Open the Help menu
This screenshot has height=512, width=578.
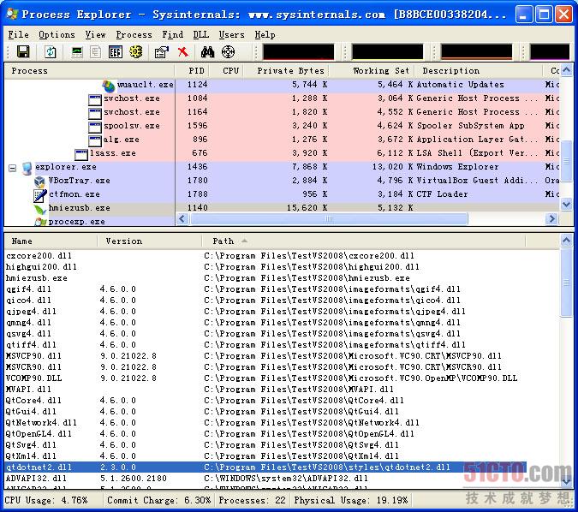[265, 34]
